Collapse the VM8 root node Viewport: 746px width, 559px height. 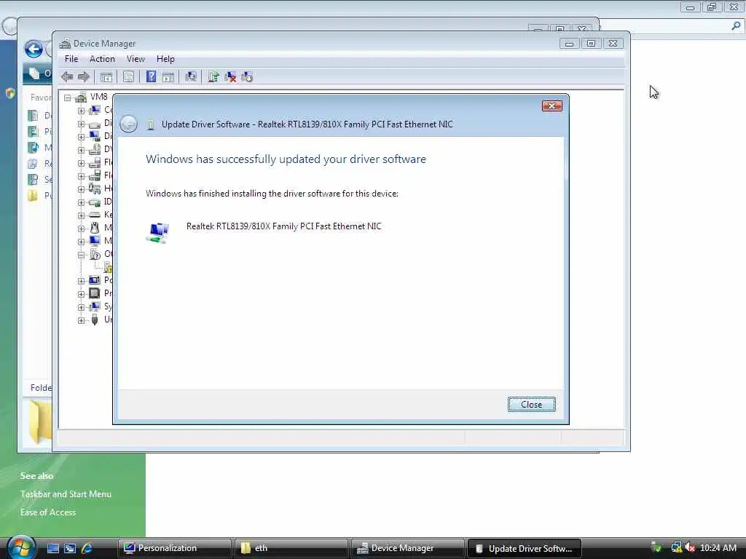68,98
